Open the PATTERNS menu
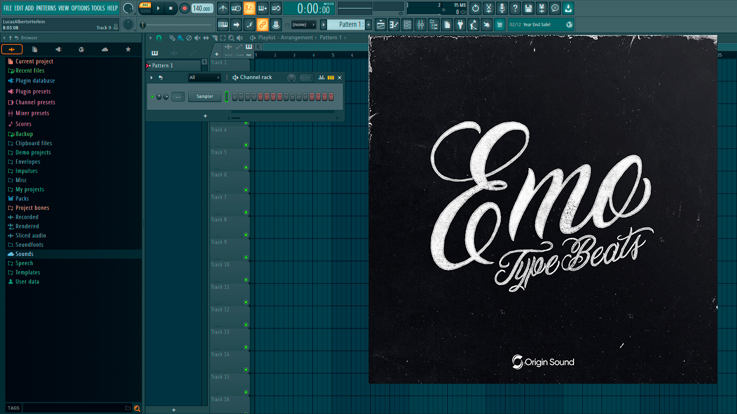The height and width of the screenshot is (414, 737). pos(46,8)
